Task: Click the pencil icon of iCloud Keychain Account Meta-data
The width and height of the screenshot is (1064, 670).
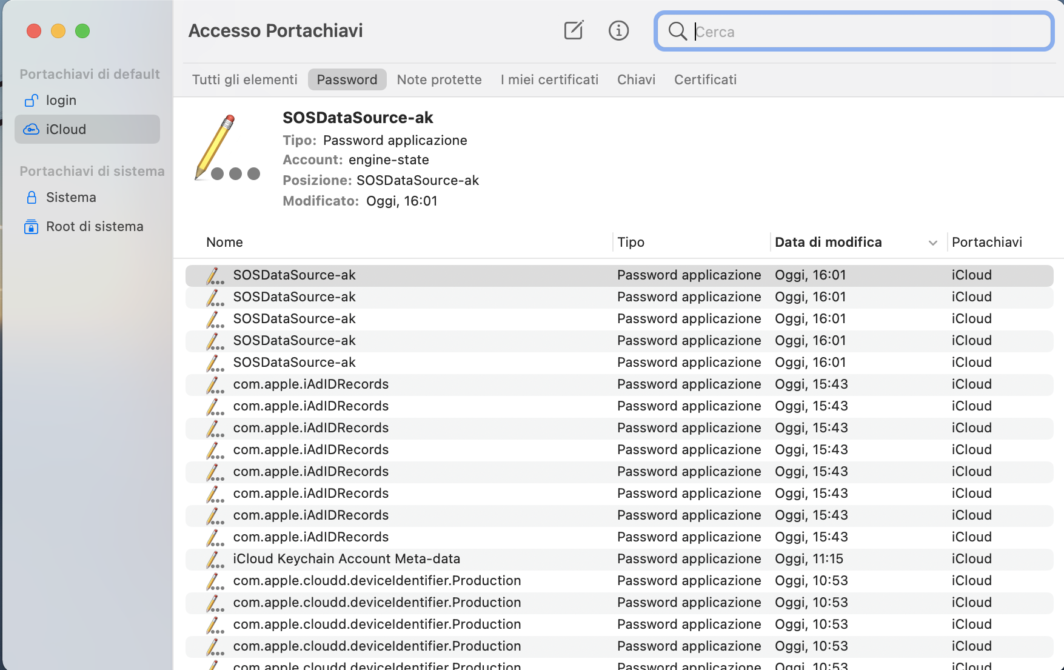Action: tap(215, 559)
